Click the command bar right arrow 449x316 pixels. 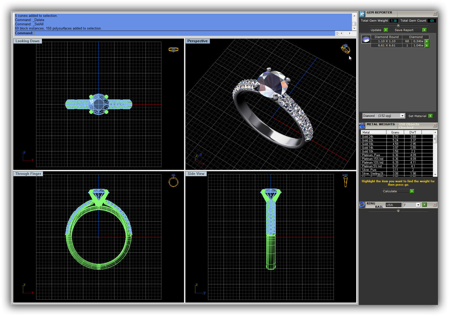click(x=350, y=33)
